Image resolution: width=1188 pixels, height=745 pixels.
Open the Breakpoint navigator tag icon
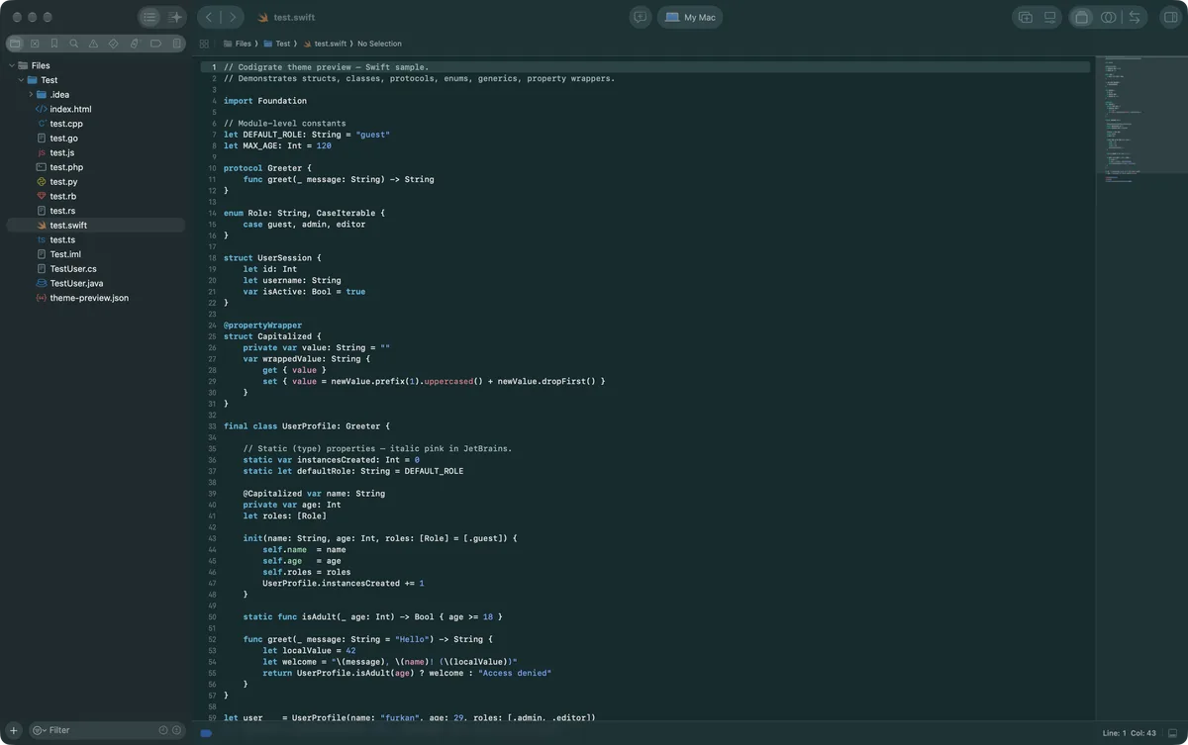click(155, 44)
